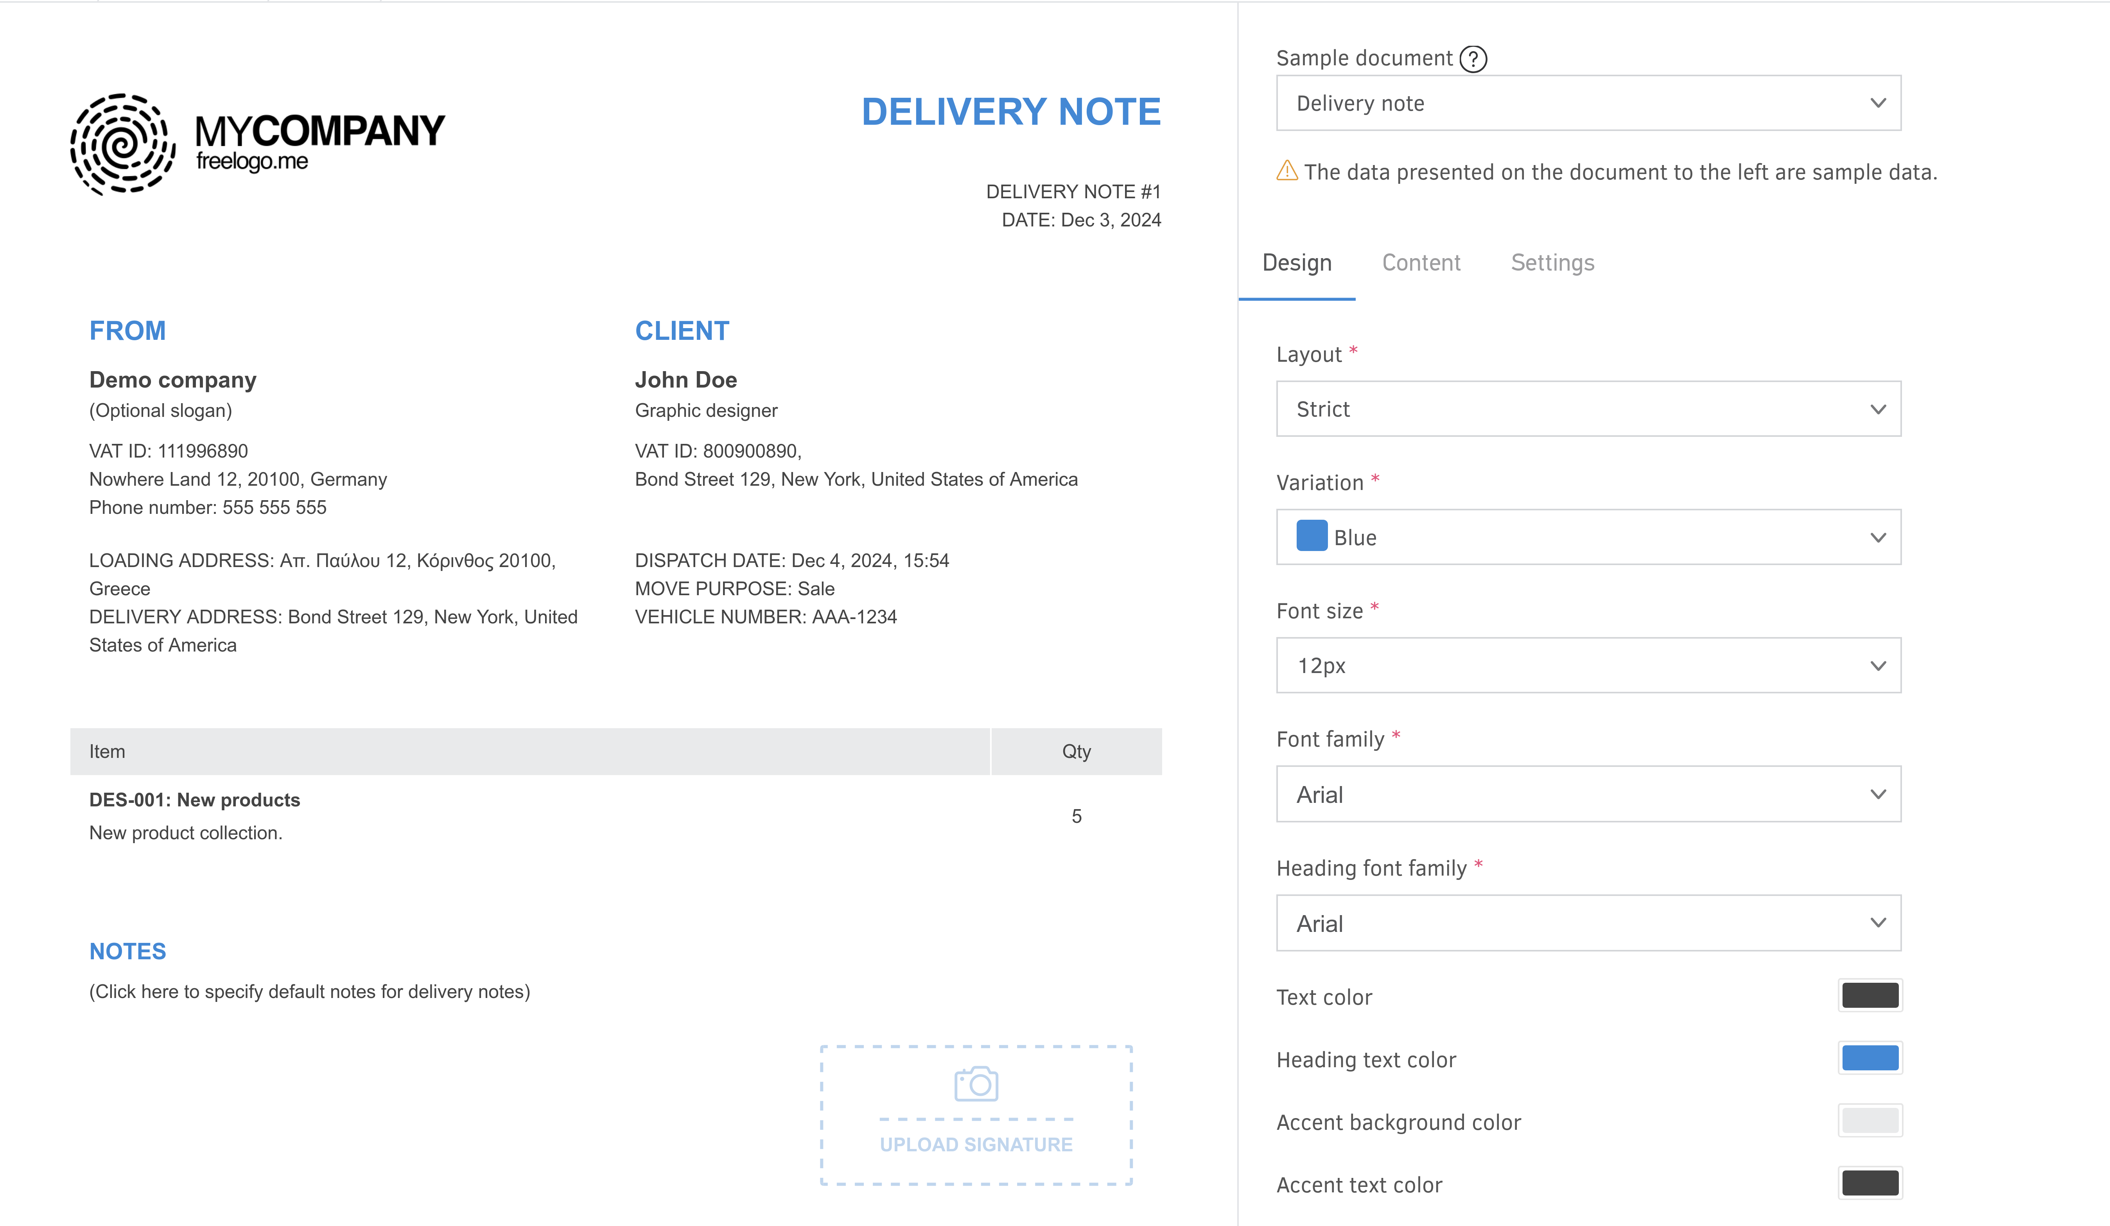Switch to the Content tab

[x=1421, y=263]
